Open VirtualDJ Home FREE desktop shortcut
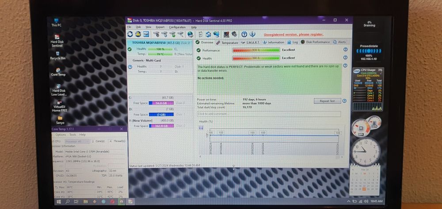The image size is (442, 209). (x=60, y=106)
